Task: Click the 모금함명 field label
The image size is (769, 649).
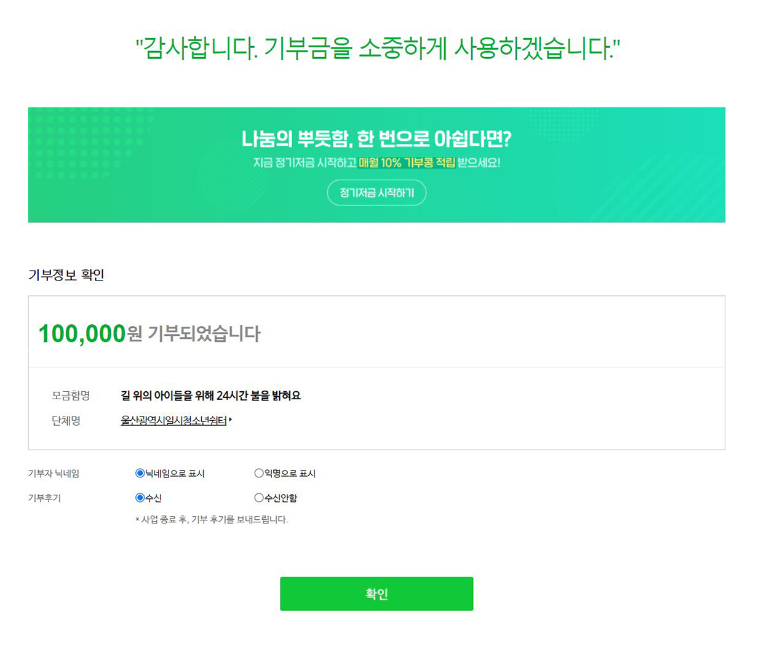Action: (71, 396)
